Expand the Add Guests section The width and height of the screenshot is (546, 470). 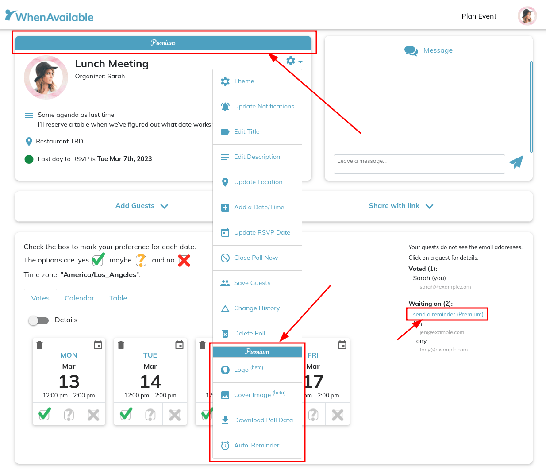pos(142,206)
